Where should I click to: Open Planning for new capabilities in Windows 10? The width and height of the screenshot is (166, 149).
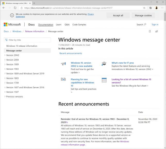coord(82,82)
